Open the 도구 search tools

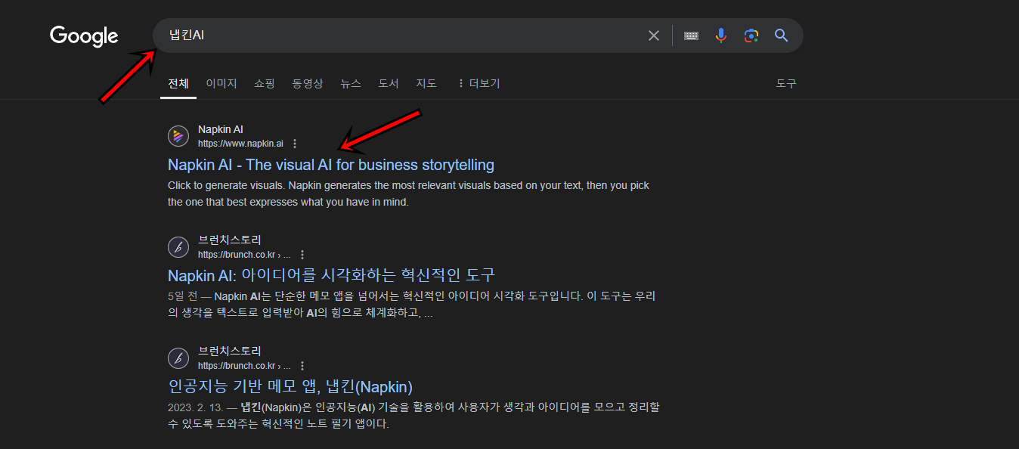tap(786, 83)
